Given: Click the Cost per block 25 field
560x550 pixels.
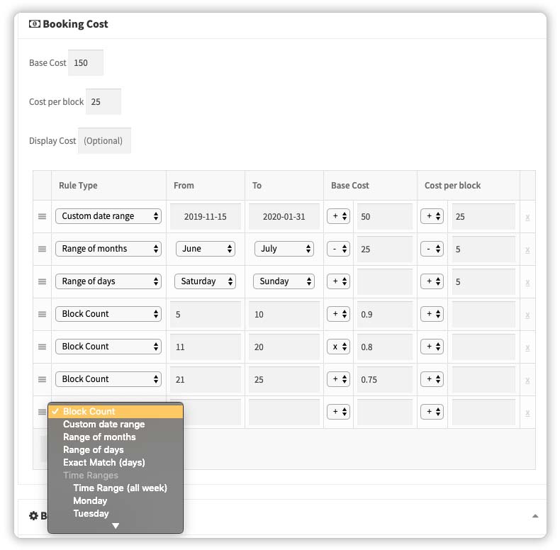Looking at the screenshot, I should click(x=103, y=101).
